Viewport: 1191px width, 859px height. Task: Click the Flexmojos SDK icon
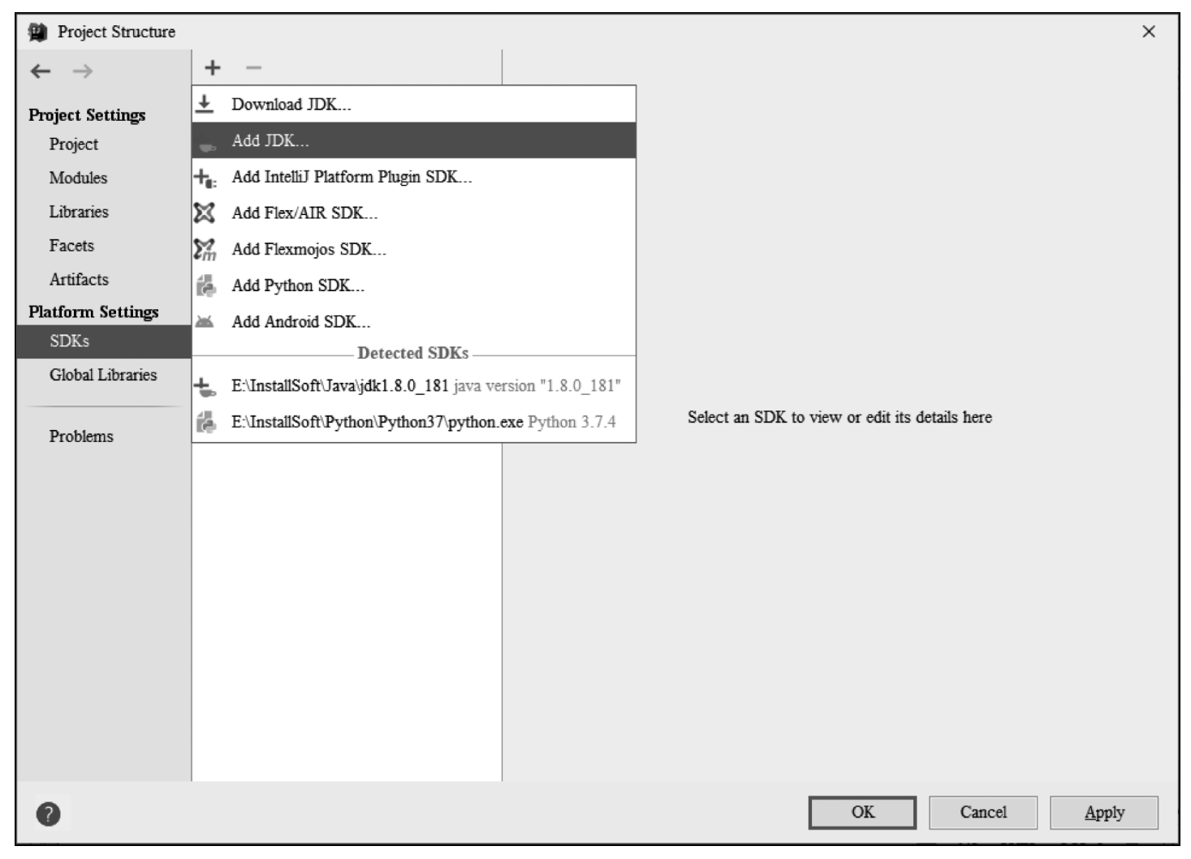[x=205, y=249]
